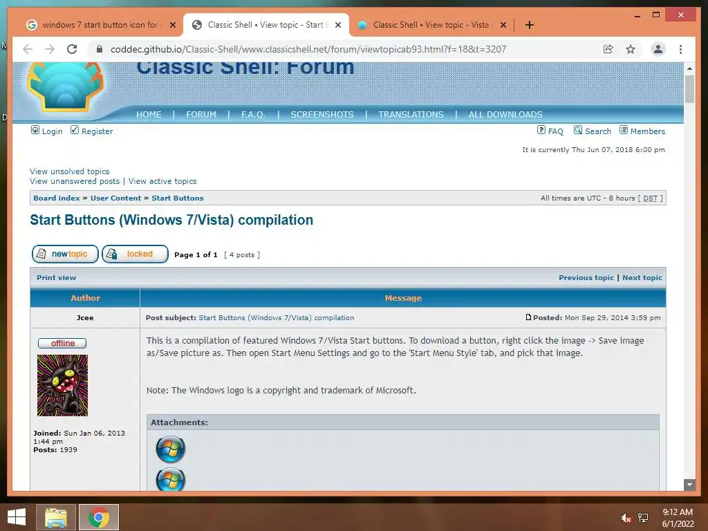Open a new browser tab
The width and height of the screenshot is (708, 531).
530,25
